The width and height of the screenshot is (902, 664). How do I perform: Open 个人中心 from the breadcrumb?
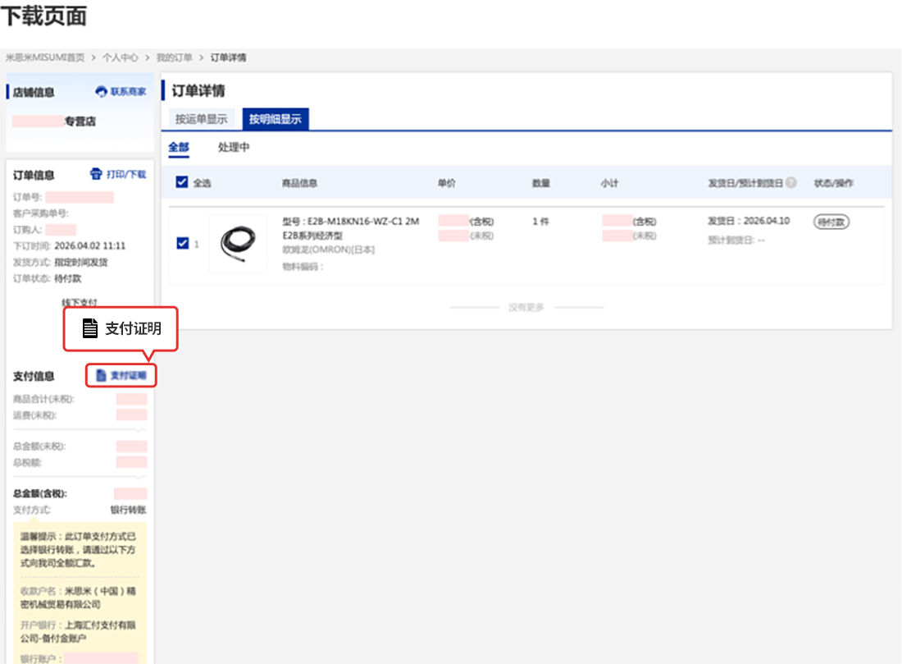tap(120, 57)
